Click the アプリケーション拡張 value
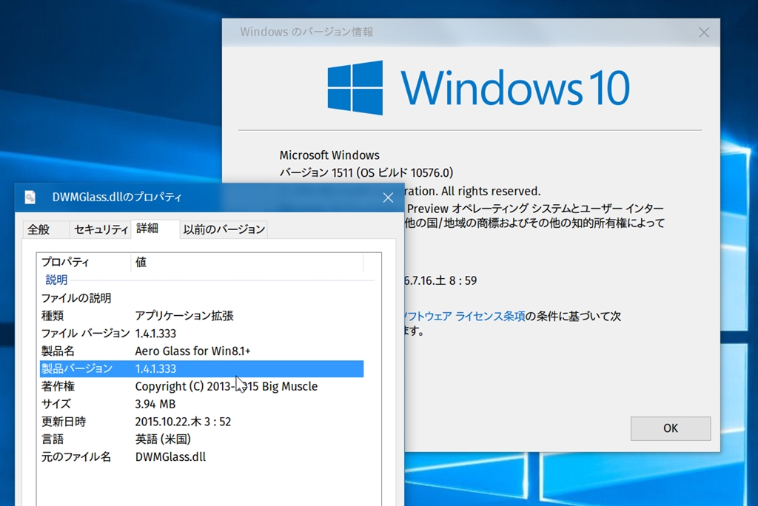This screenshot has height=506, width=758. 184,316
